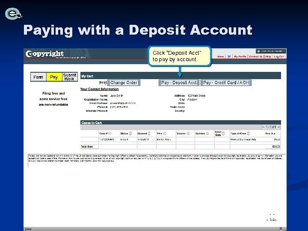Click the Help link beside Change Order
This screenshot has width=308, height=231.
[x=103, y=83]
